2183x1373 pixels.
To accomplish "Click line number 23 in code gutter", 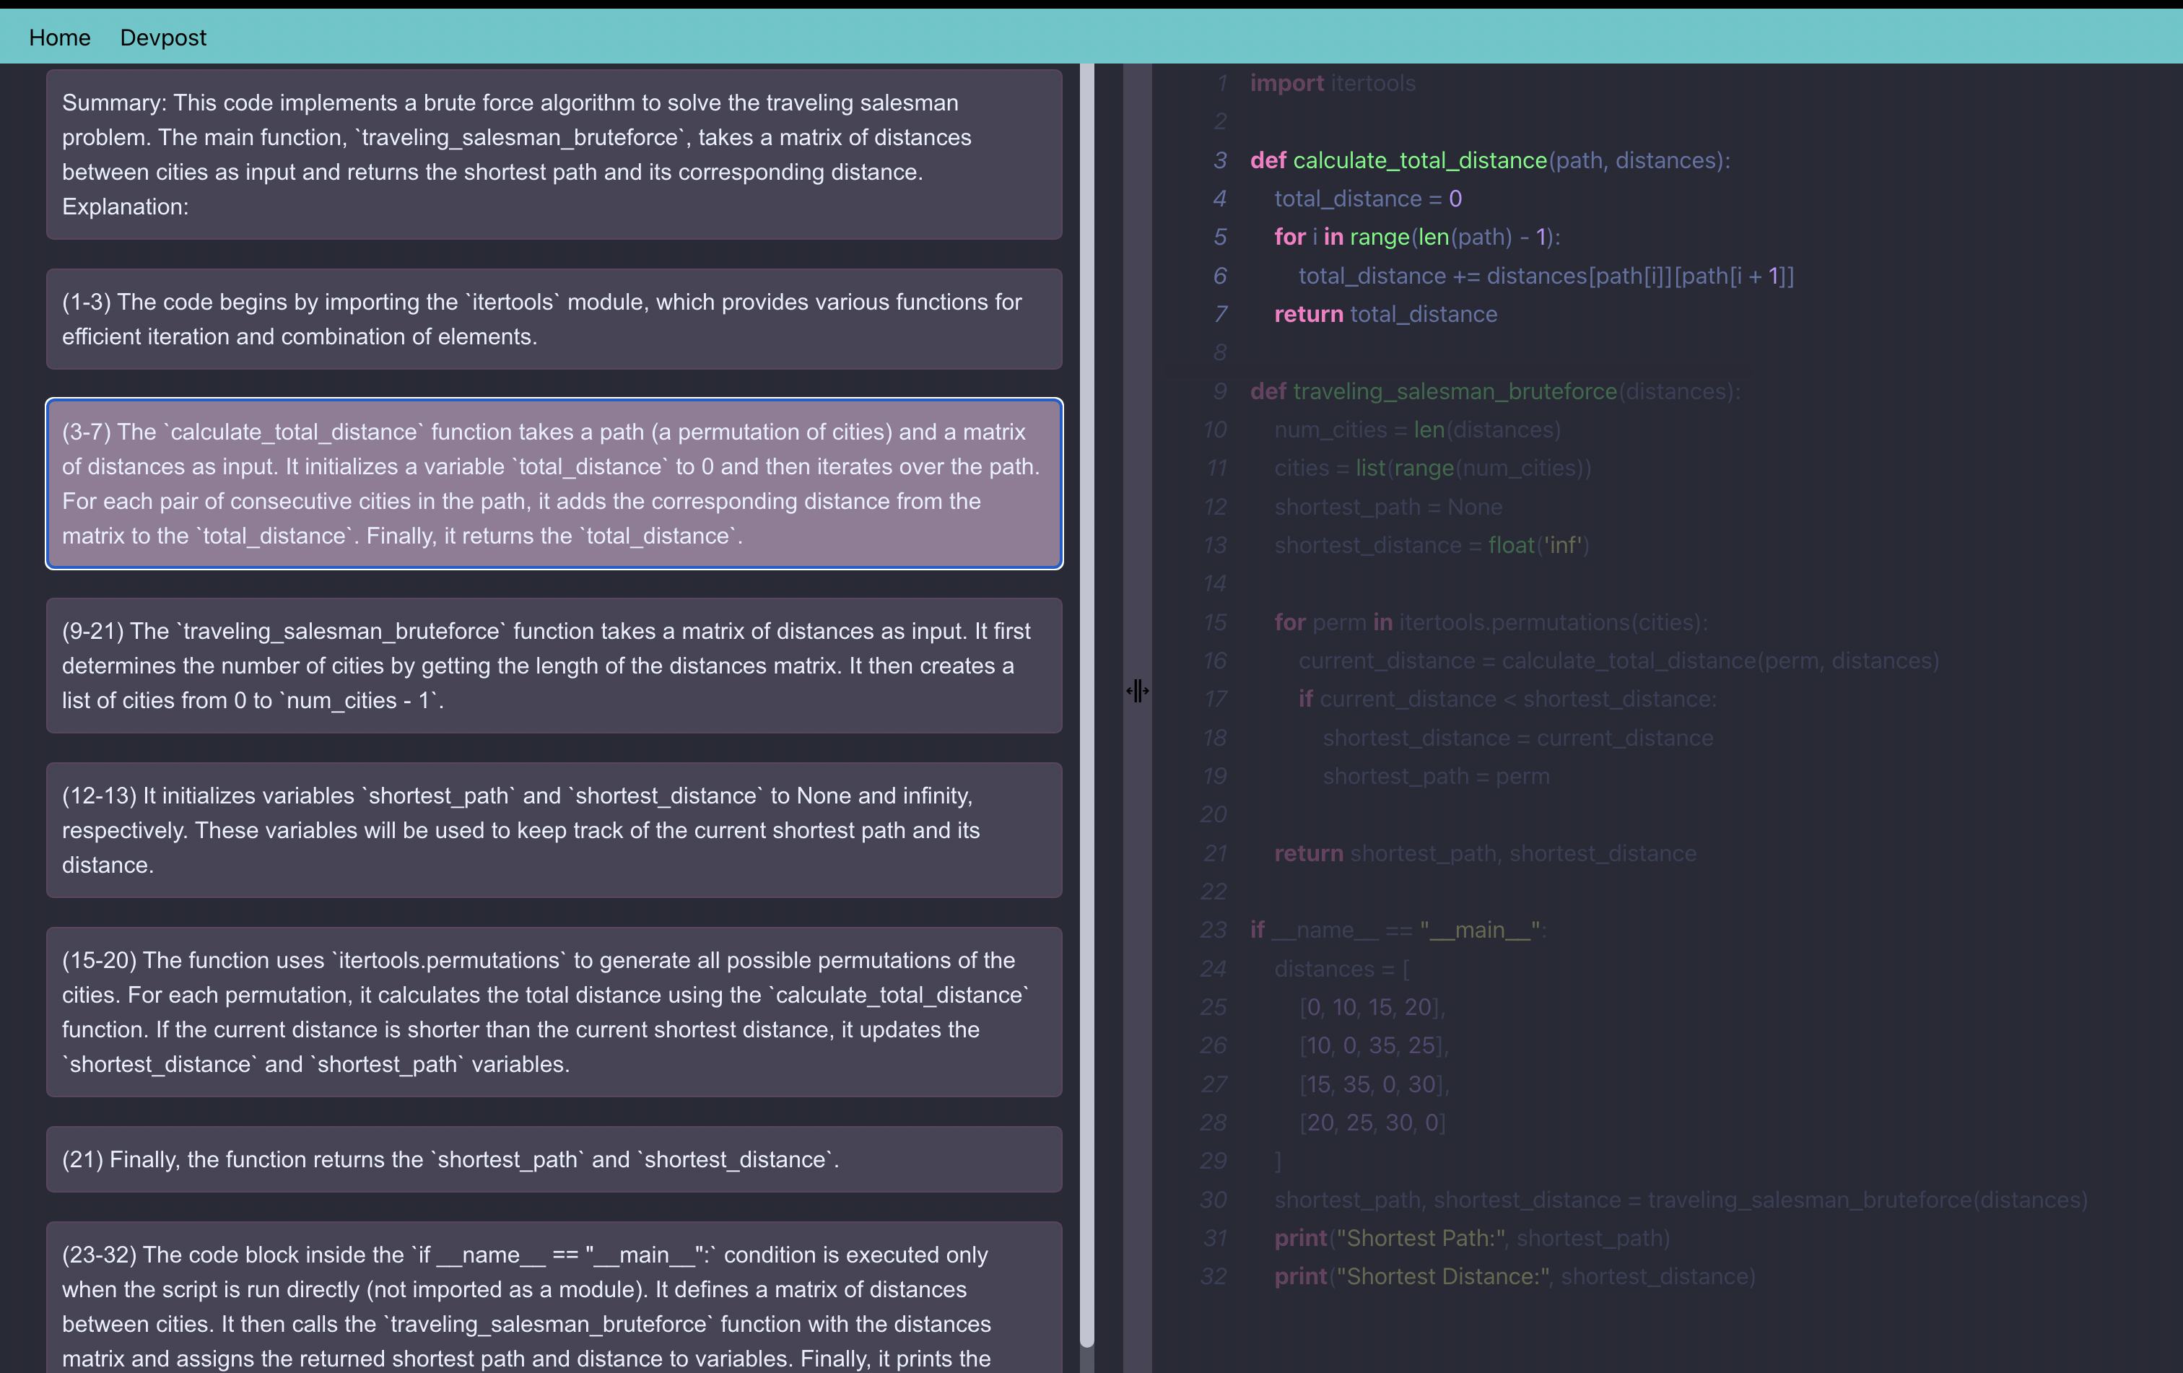I will 1213,930.
